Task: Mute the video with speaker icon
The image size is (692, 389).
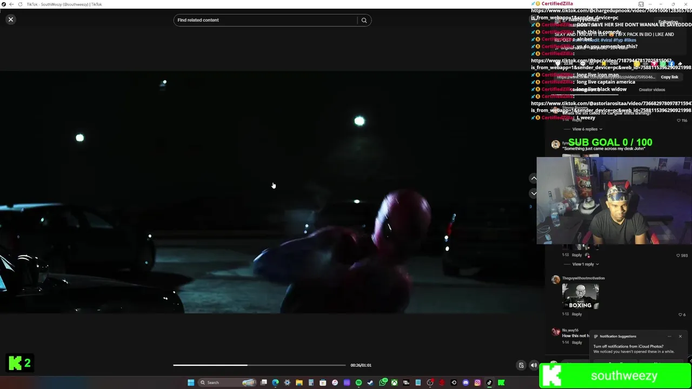Action: click(534, 365)
